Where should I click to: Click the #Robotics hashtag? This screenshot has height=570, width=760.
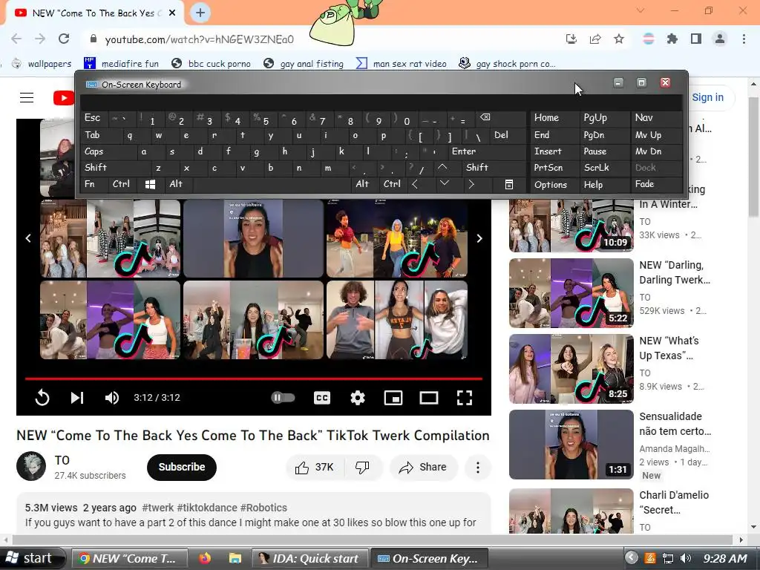263,508
